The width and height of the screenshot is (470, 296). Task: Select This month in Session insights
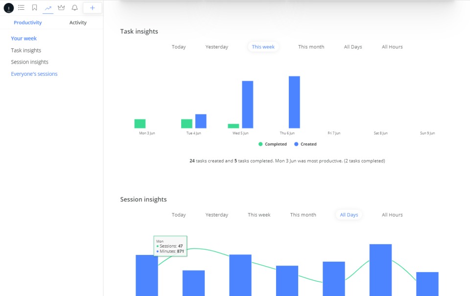coord(303,215)
